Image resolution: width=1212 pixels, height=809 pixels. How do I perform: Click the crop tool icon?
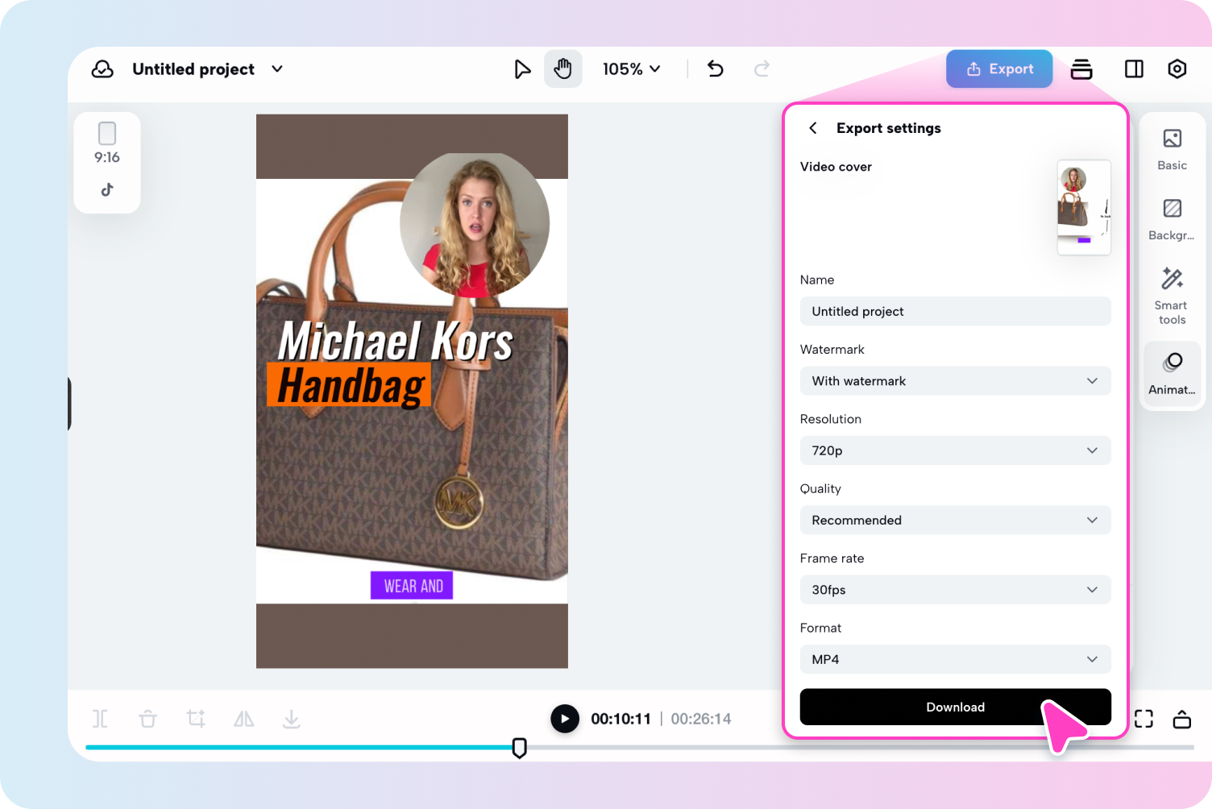(196, 719)
